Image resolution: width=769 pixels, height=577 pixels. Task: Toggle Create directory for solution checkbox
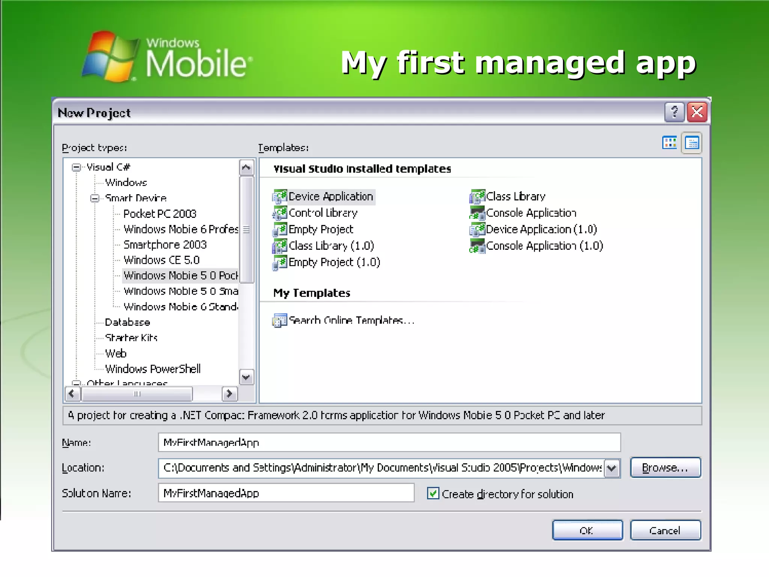[433, 493]
